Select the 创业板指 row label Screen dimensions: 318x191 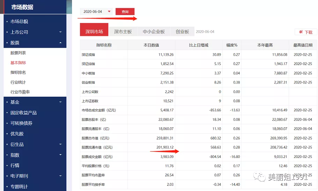point(88,82)
